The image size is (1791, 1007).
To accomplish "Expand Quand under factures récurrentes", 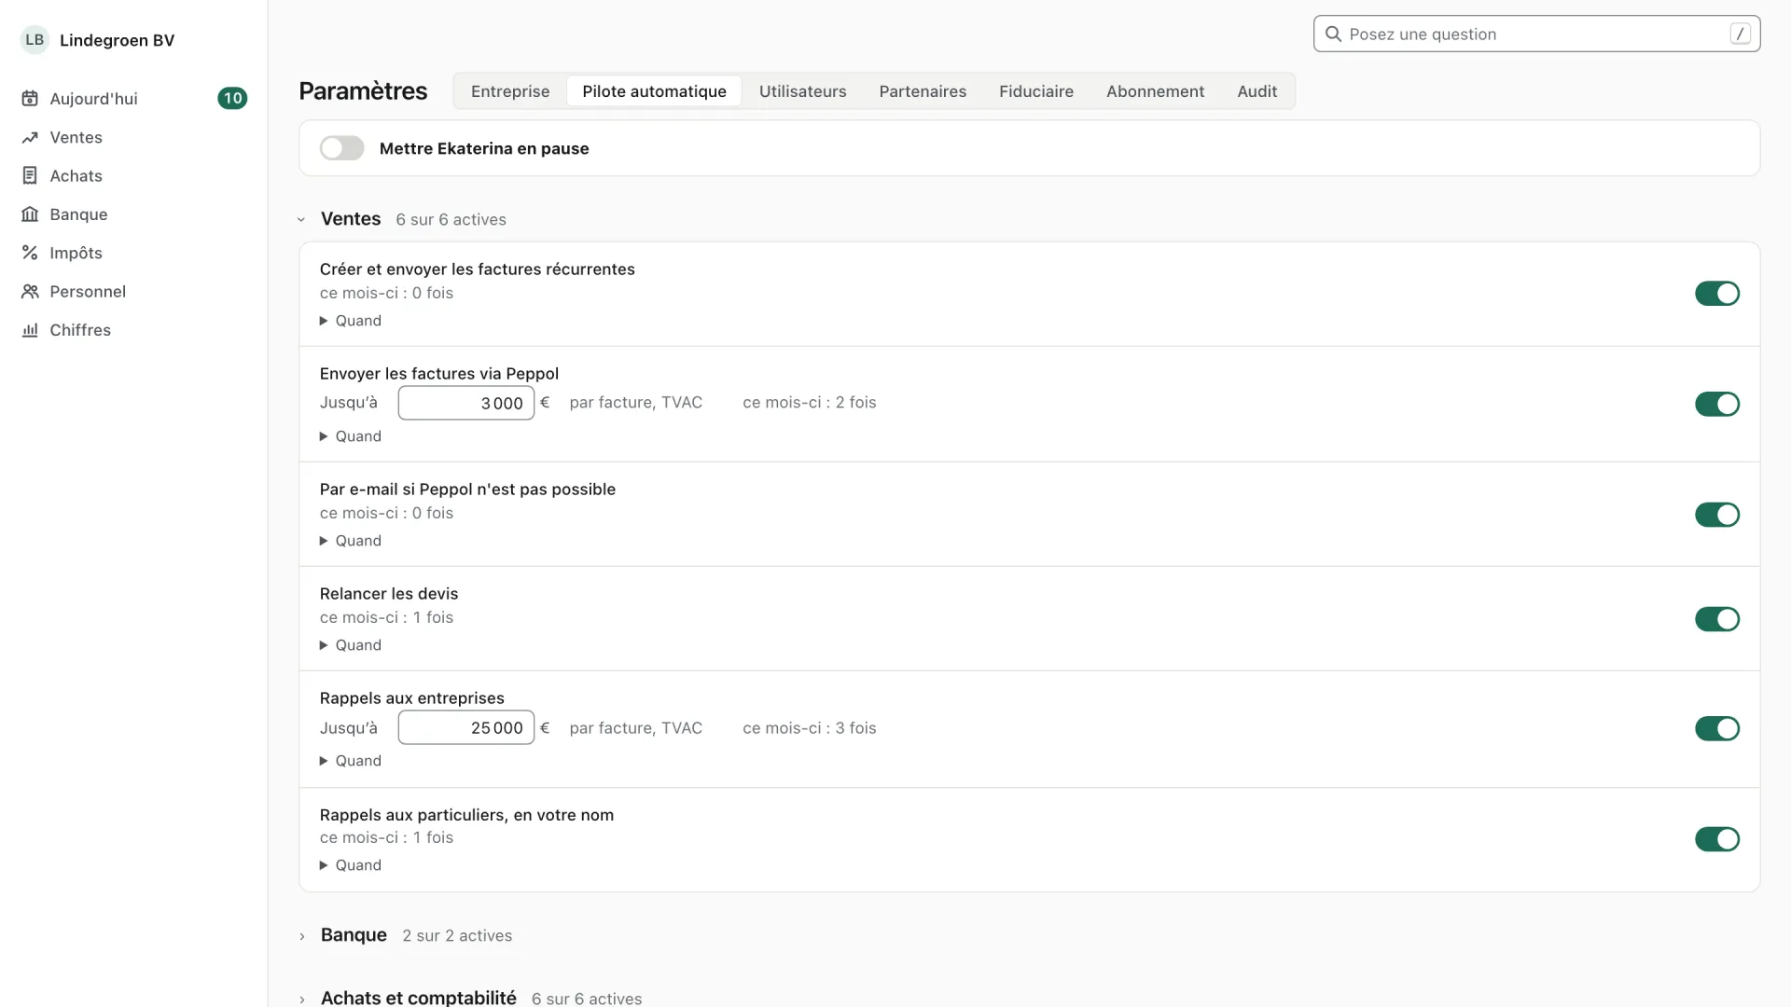I will [x=351, y=321].
